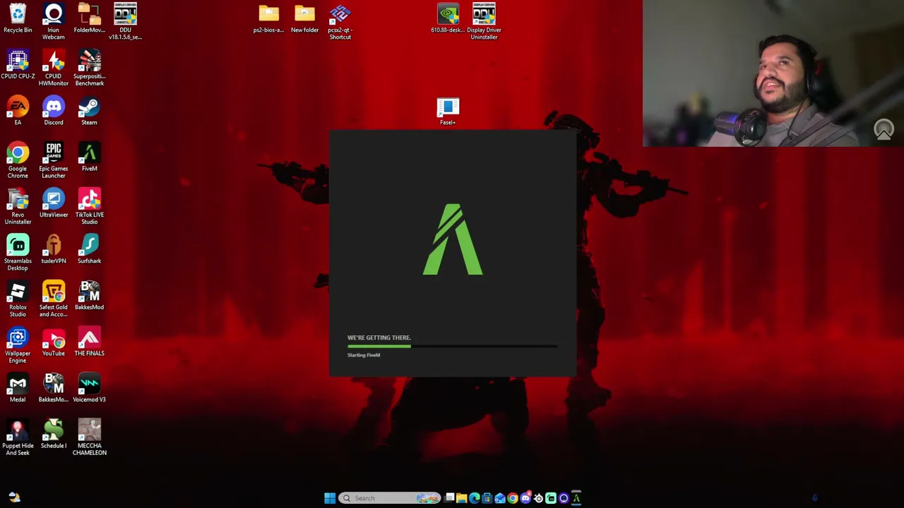Focus FiveM via its taskbar icon

(576, 498)
